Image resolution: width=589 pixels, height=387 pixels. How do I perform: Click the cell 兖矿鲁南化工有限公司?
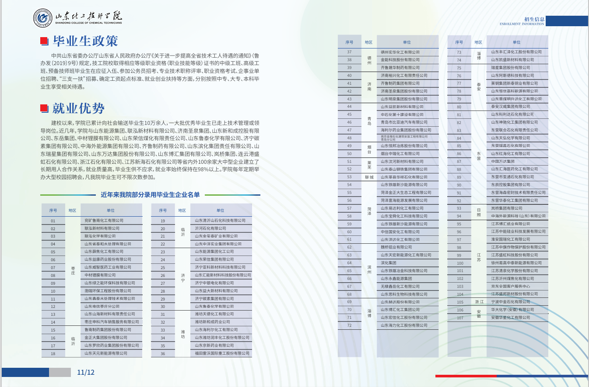(104, 221)
